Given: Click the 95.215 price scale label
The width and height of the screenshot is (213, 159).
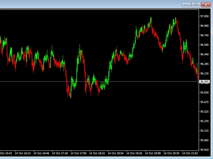Looking at the screenshot, I should coord(204,131).
